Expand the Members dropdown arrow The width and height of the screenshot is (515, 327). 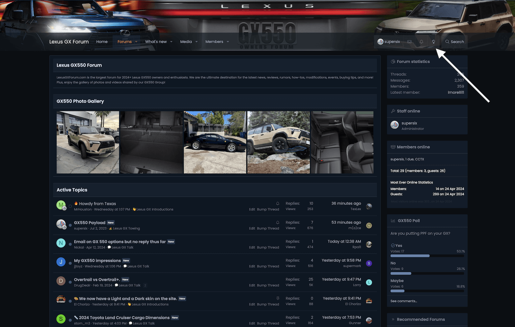pyautogui.click(x=228, y=42)
